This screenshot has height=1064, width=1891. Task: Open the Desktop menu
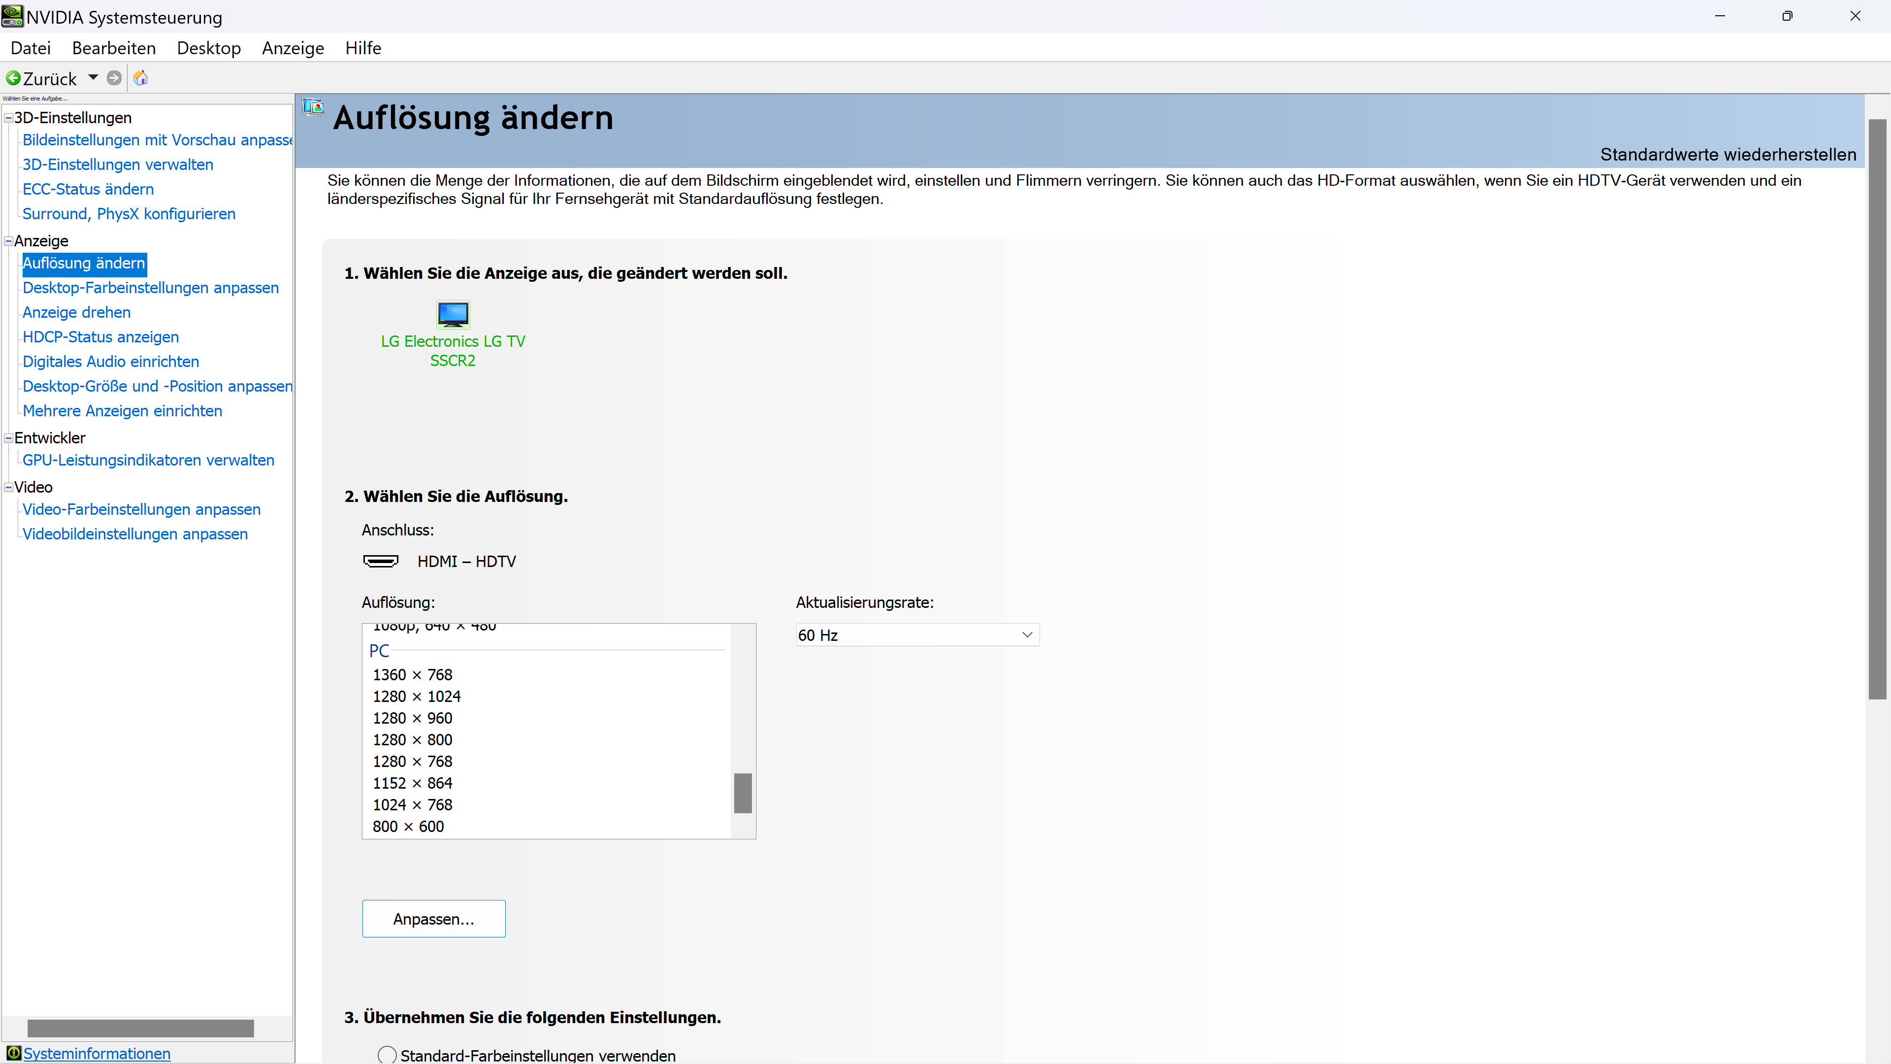click(x=208, y=48)
